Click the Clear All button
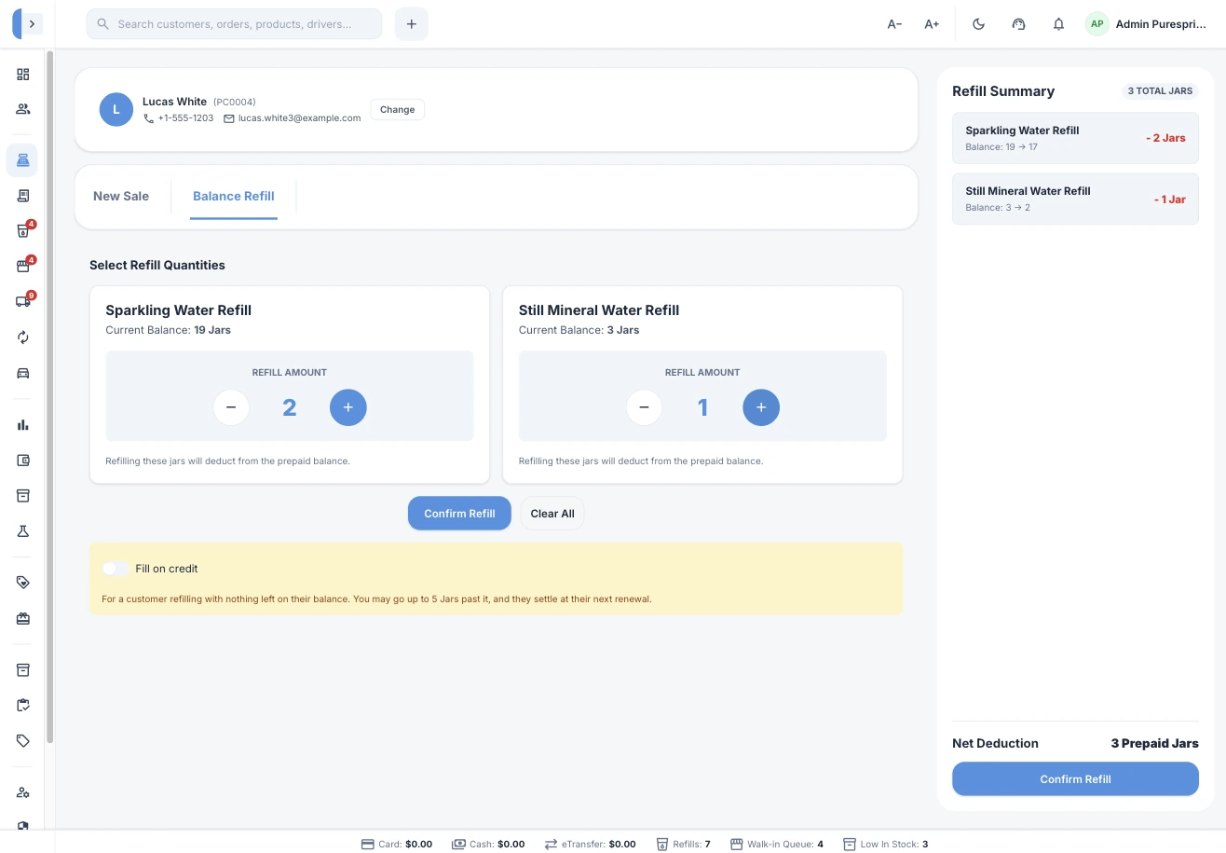This screenshot has width=1226, height=853. pos(552,514)
